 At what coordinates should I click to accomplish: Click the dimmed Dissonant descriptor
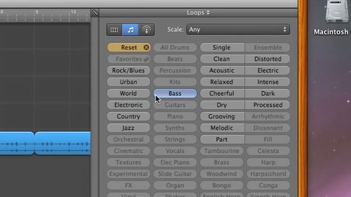(x=268, y=128)
